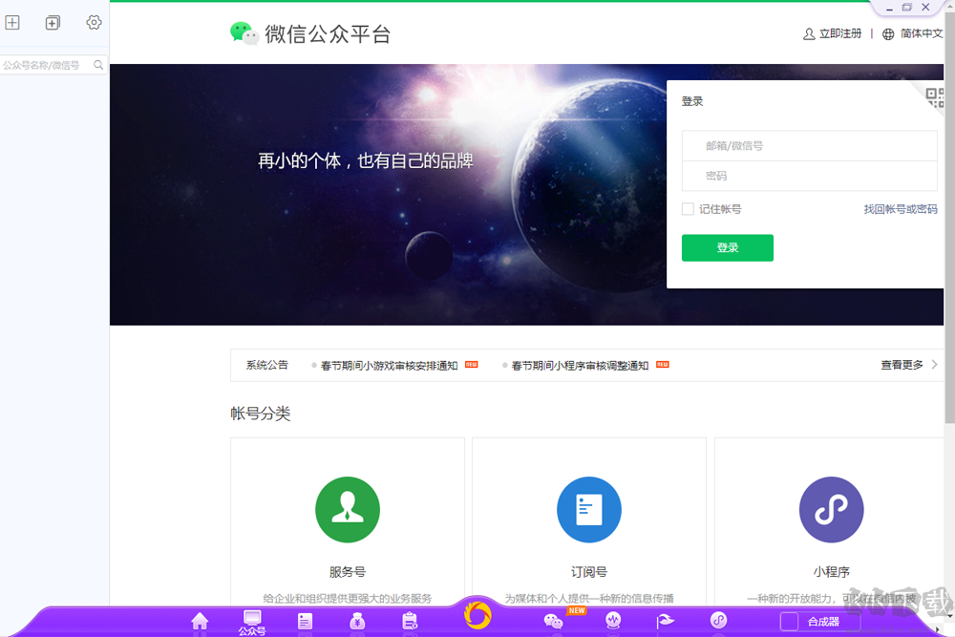Click the mini program icon on the bottom toolbar
The width and height of the screenshot is (955, 637).
[x=718, y=621]
